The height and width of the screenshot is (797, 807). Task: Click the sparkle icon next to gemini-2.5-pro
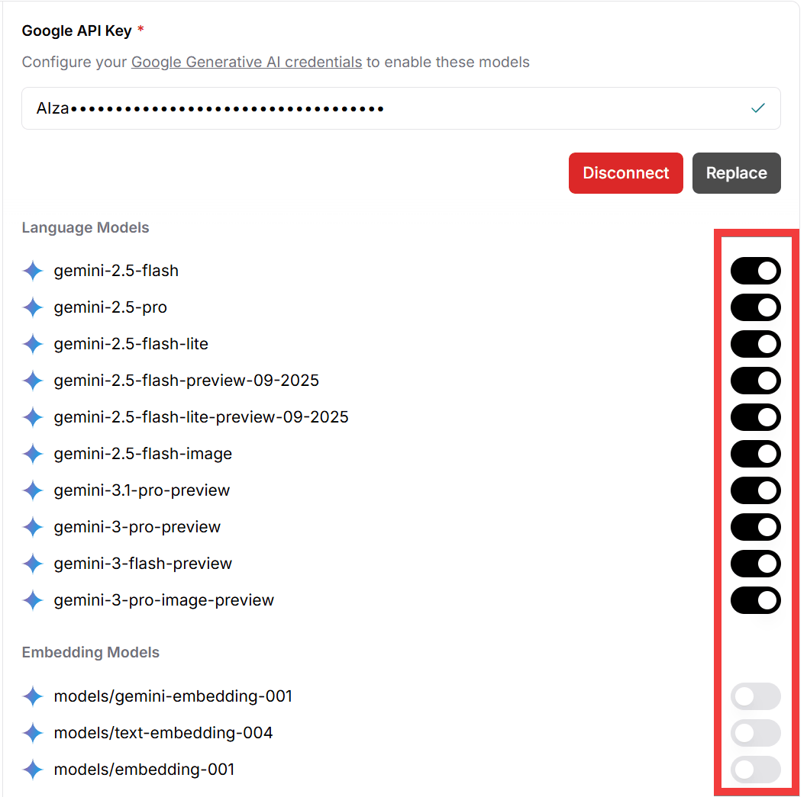(33, 307)
